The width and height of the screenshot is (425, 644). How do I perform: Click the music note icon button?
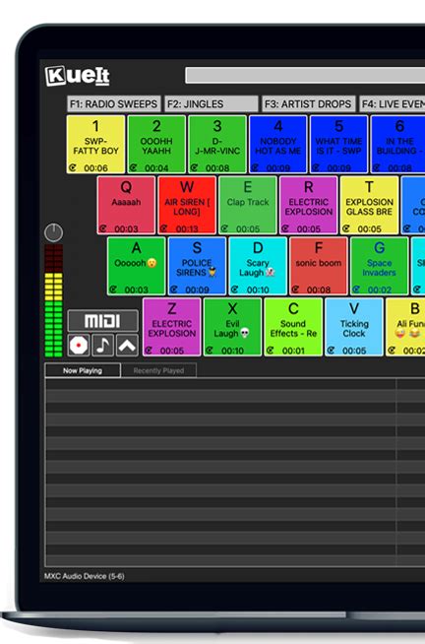[102, 345]
